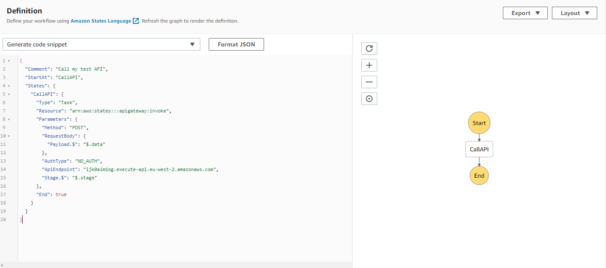Select the Start node in the graph
The height and width of the screenshot is (268, 606).
pos(479,123)
